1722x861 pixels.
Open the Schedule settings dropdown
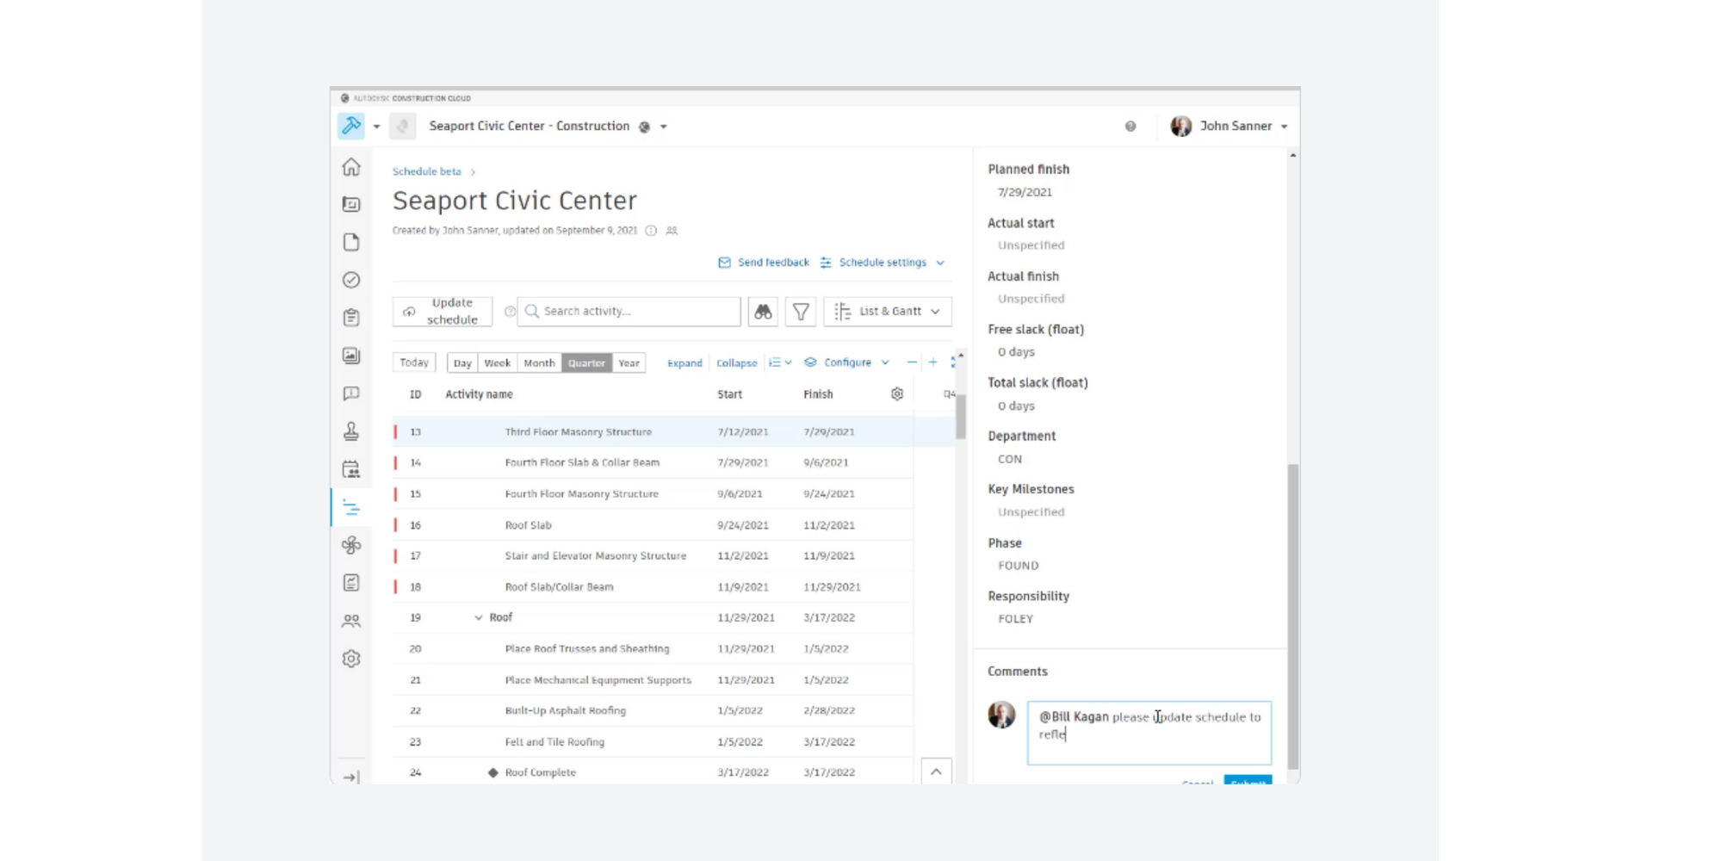tap(883, 263)
